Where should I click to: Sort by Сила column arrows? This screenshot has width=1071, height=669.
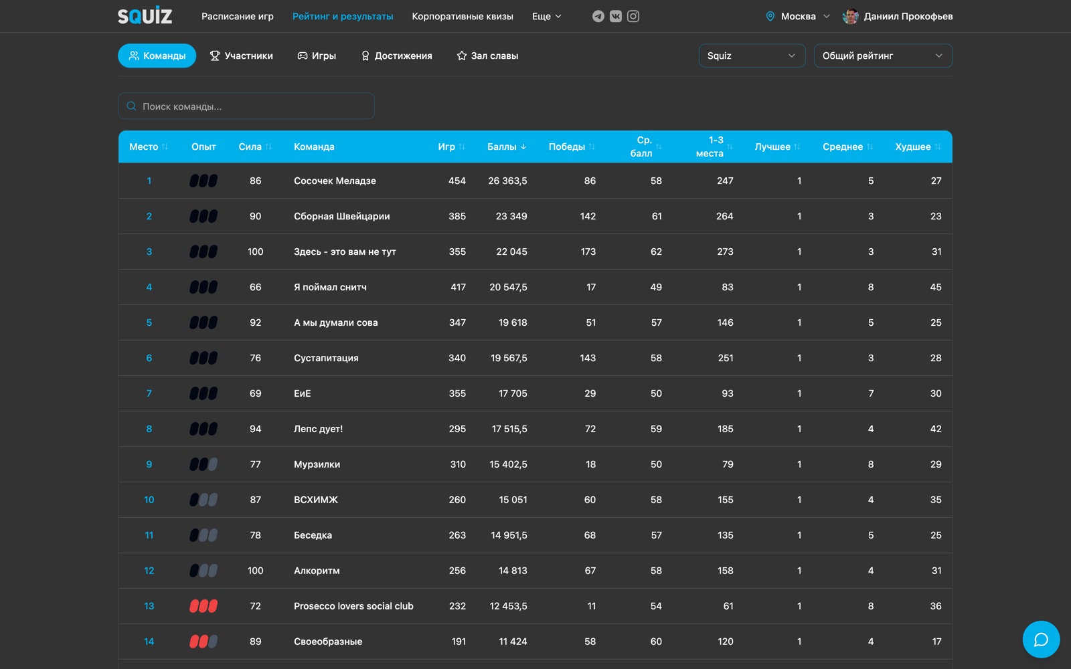pos(268,147)
